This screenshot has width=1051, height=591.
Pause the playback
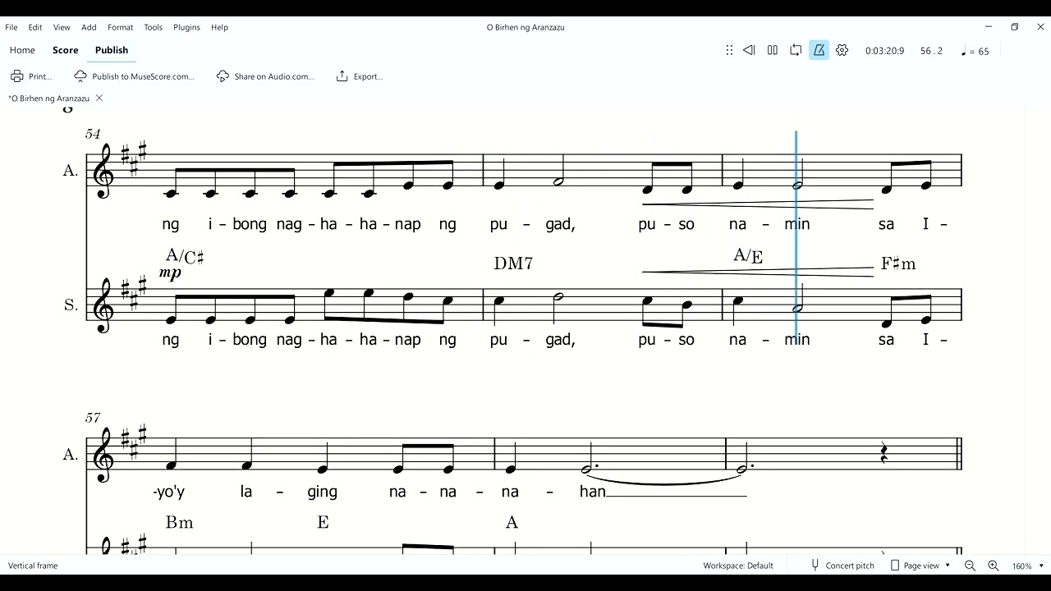pos(773,50)
